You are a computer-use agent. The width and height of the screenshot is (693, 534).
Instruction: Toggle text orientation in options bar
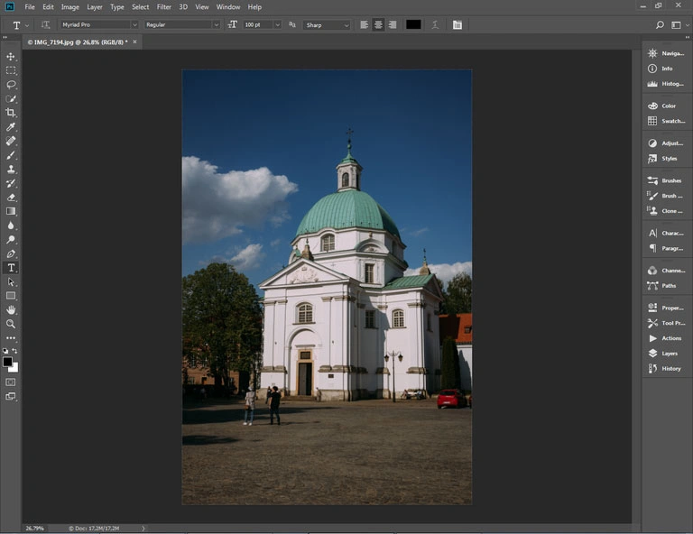click(45, 24)
